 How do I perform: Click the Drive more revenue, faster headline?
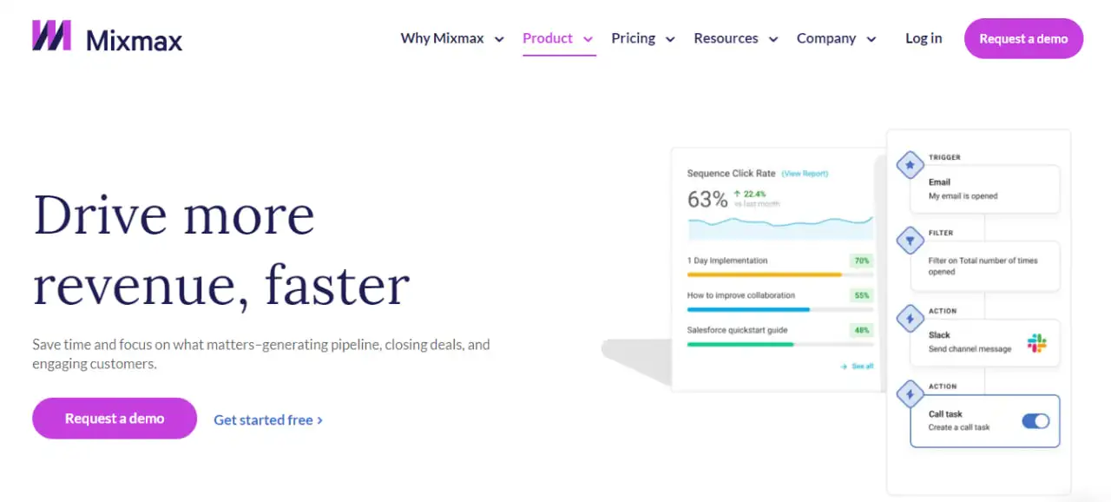(x=221, y=249)
